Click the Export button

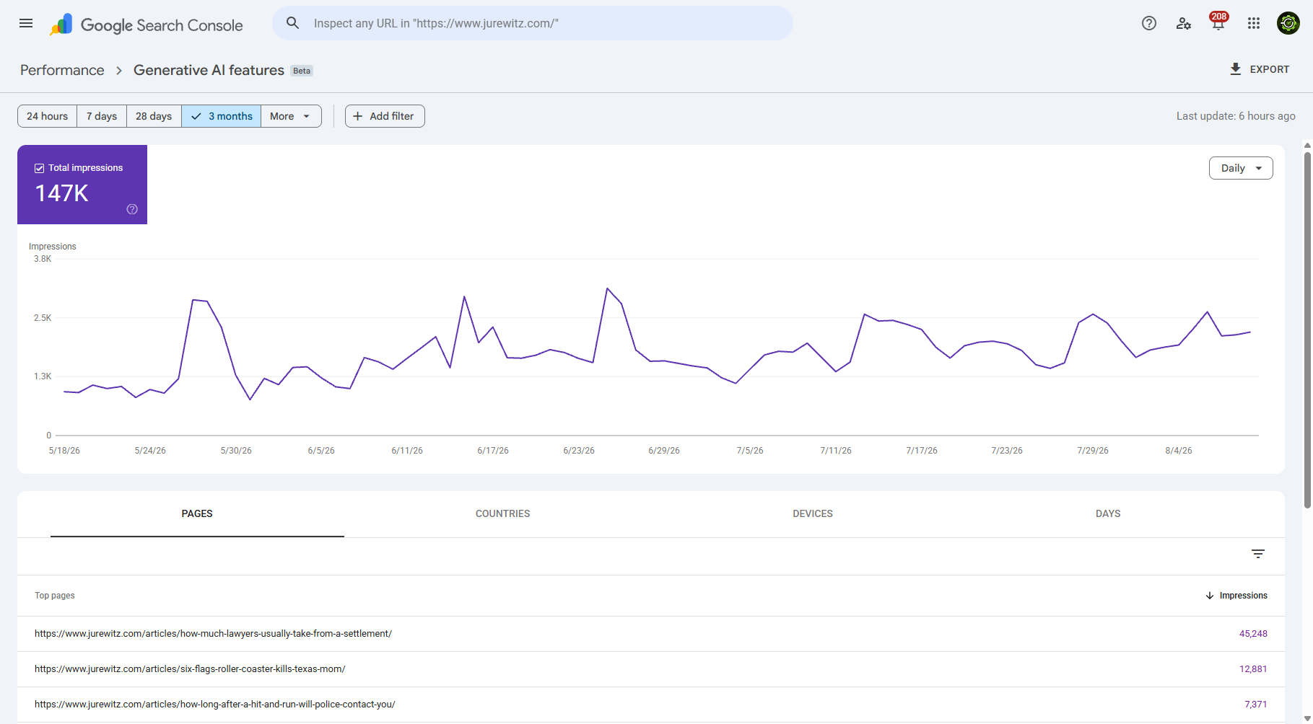tap(1260, 69)
